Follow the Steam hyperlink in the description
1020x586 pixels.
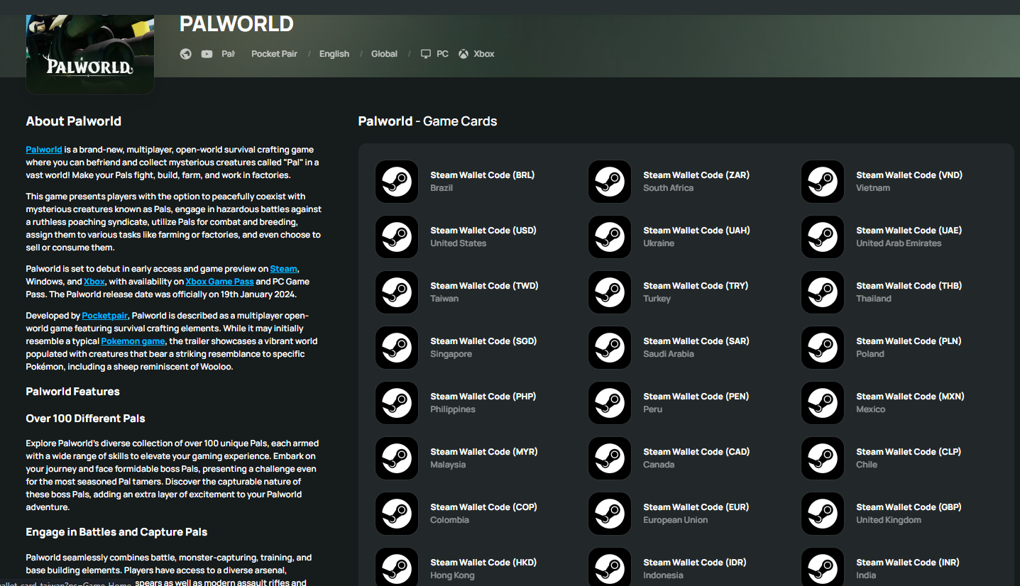(283, 269)
